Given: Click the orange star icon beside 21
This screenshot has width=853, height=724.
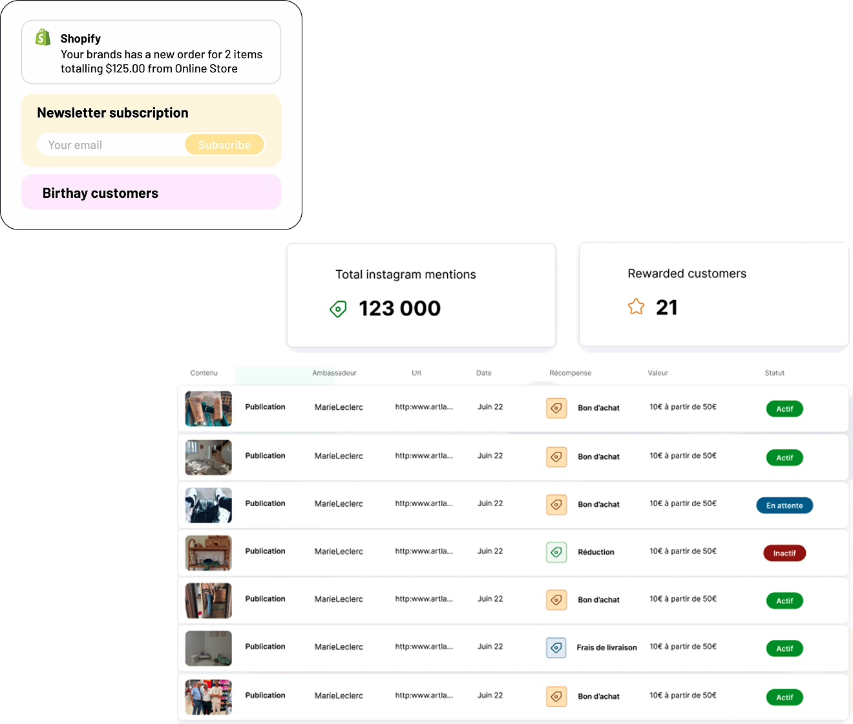Looking at the screenshot, I should pos(636,307).
